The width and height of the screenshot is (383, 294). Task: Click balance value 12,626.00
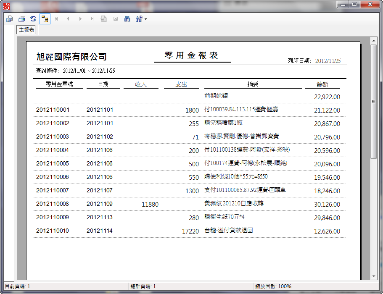[x=327, y=231]
